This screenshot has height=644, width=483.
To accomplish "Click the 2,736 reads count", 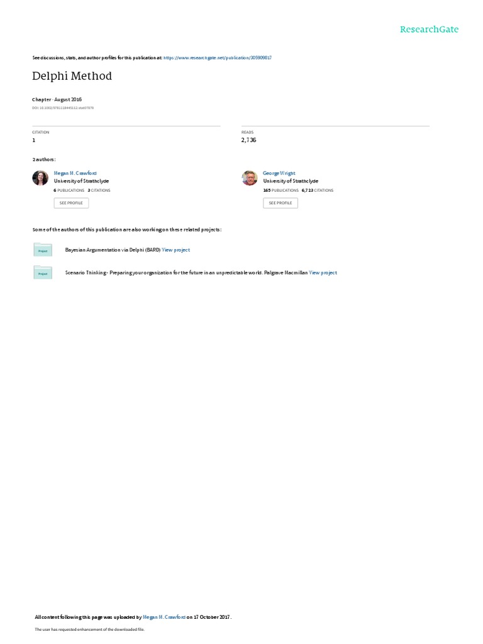I will (x=248, y=140).
